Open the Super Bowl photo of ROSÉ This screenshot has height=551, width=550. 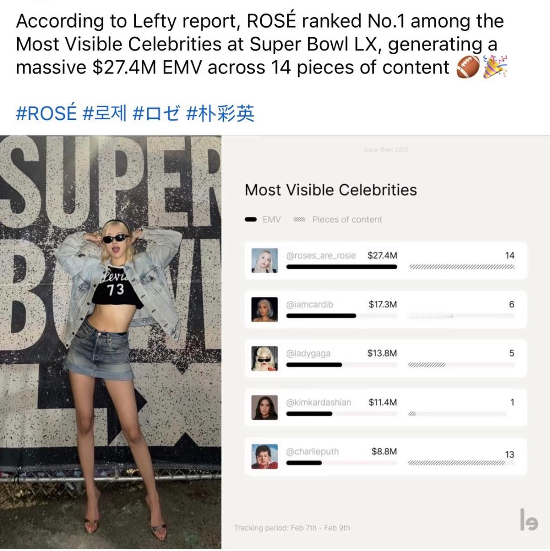point(111,342)
